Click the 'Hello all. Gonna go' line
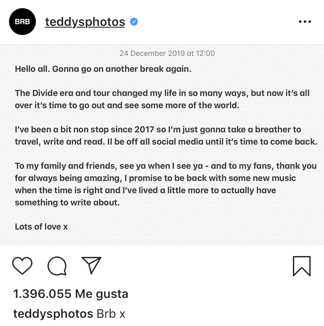Viewport: 324px width, 326px height. tap(103, 69)
